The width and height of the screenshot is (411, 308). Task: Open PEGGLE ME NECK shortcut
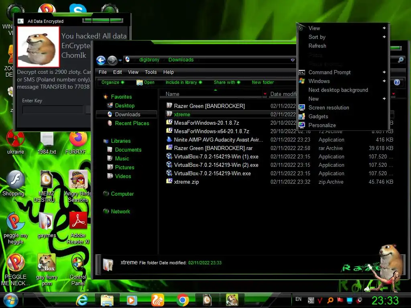pos(16,270)
